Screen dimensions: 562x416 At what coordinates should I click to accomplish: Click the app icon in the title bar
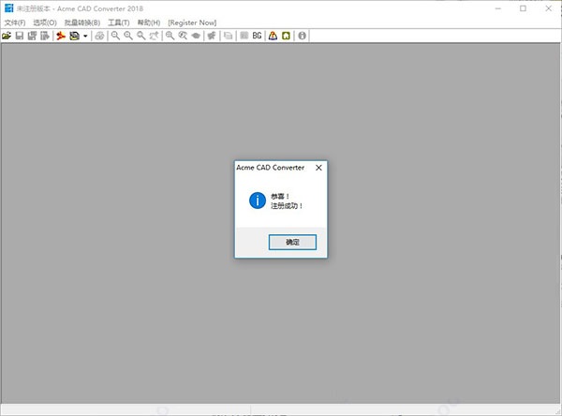[x=8, y=8]
